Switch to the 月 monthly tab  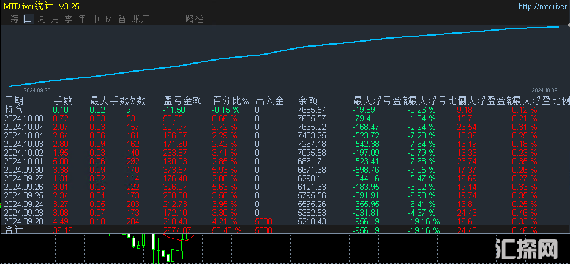coord(55,19)
